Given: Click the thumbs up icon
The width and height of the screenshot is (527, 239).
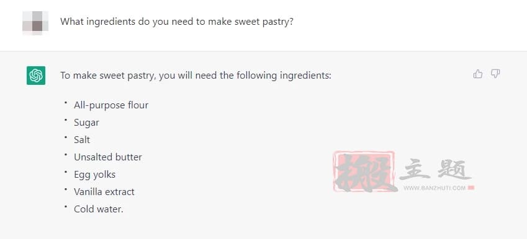Looking at the screenshot, I should pos(477,74).
